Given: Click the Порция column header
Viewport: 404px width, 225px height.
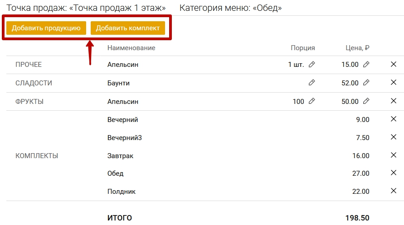Looking at the screenshot, I should point(303,48).
